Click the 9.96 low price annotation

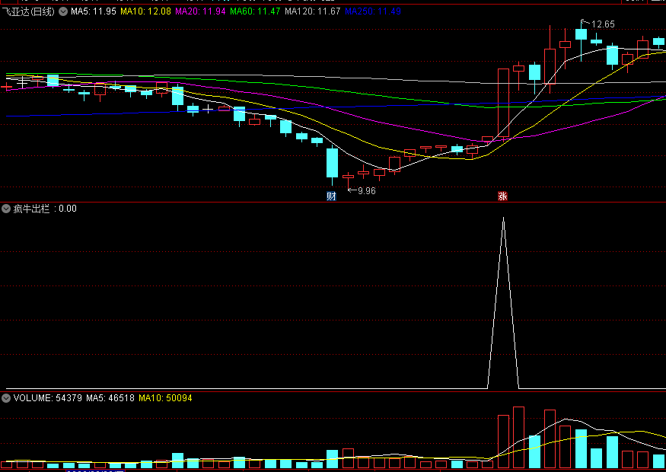pyautogui.click(x=367, y=191)
